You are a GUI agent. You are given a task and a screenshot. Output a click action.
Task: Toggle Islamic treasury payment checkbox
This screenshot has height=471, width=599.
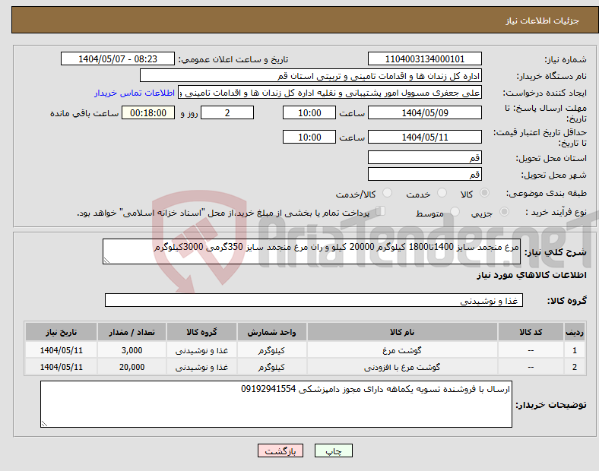tap(381, 211)
